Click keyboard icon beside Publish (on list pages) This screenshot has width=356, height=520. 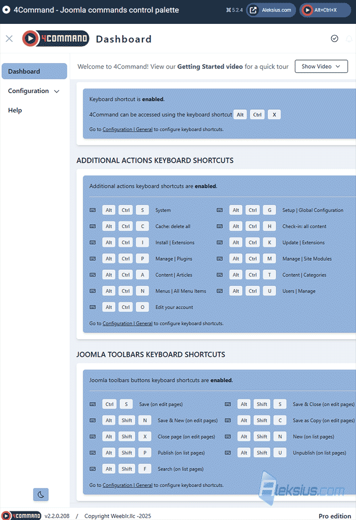(x=93, y=453)
